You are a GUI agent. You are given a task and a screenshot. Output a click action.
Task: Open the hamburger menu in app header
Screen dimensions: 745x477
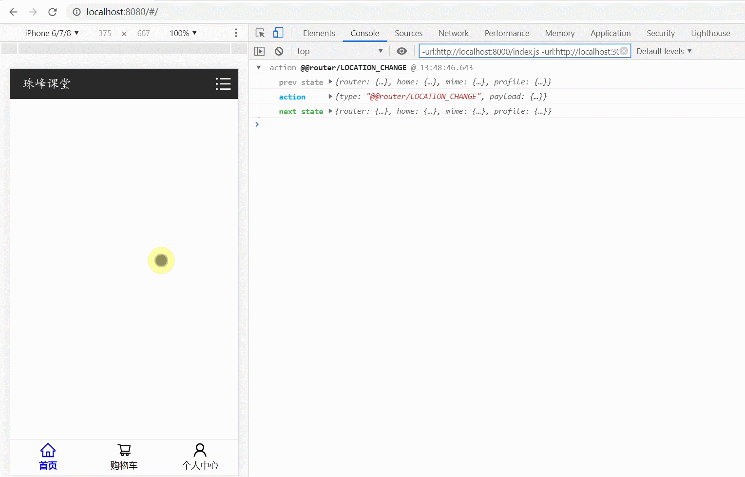click(x=223, y=84)
